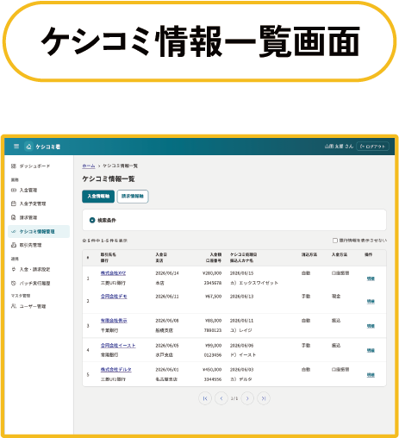Go to the first page in pagination
Screen dimensions: 399x438
click(205, 398)
